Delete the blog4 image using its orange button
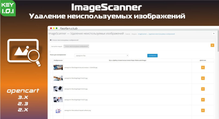 [x=203, y=100]
